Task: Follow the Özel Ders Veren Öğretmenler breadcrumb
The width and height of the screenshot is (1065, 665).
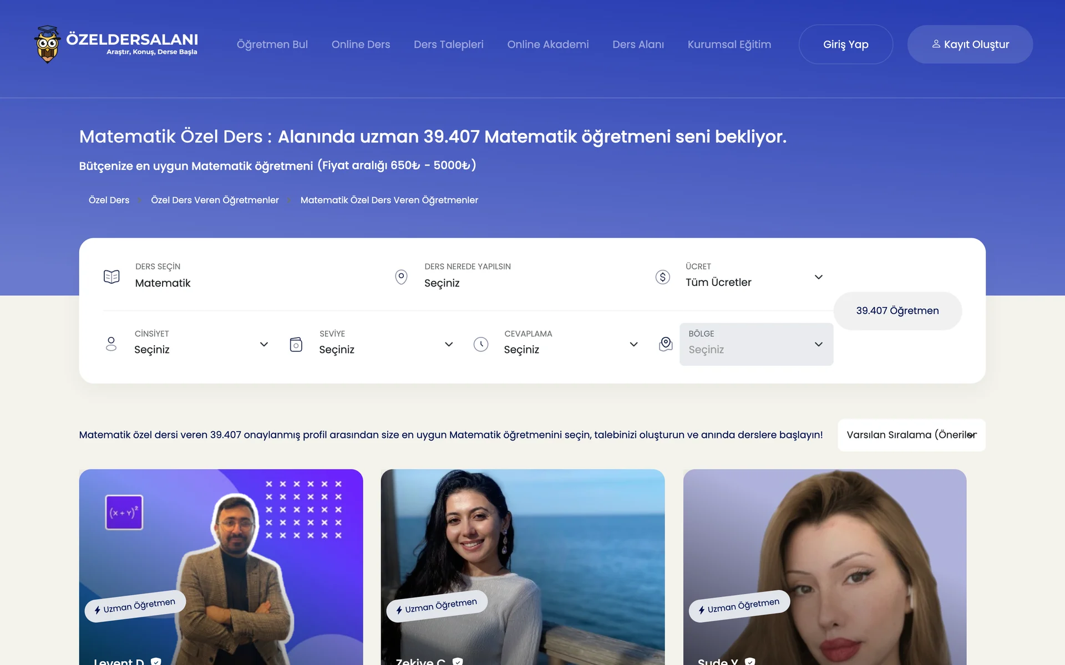Action: coord(215,200)
